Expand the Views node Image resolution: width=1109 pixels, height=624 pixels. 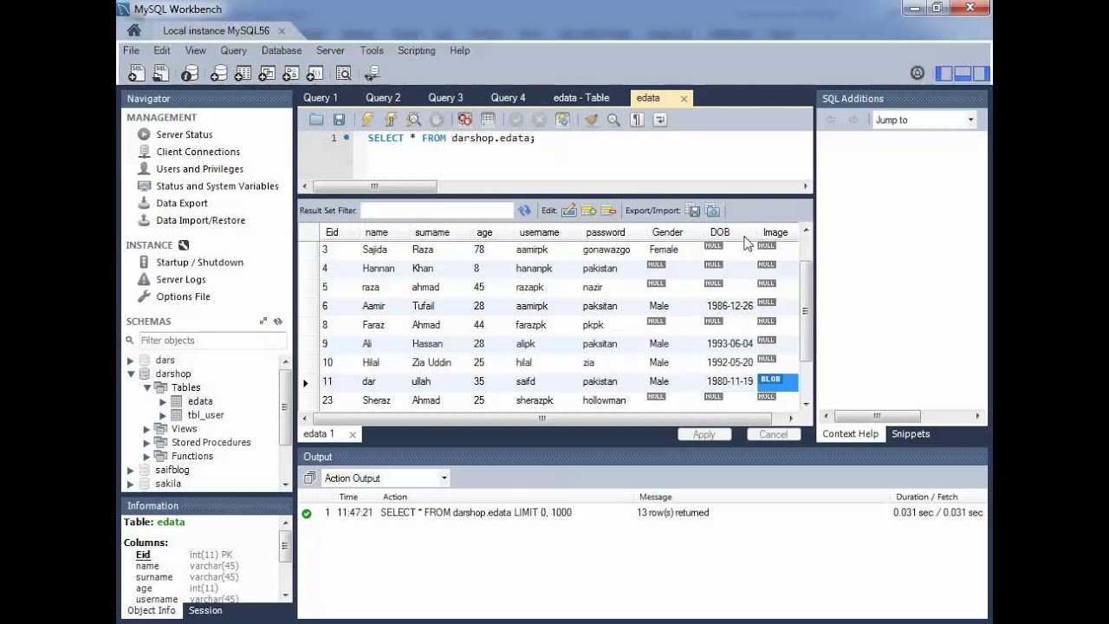click(147, 429)
